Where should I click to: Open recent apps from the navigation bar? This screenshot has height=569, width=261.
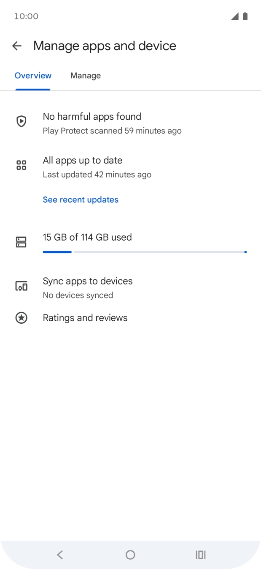click(201, 555)
